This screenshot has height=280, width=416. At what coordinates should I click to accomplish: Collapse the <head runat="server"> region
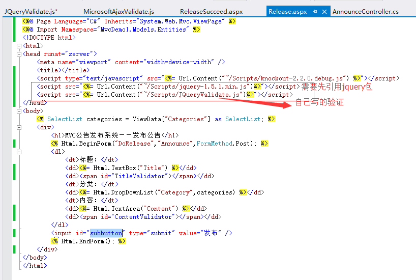pyautogui.click(x=19, y=54)
